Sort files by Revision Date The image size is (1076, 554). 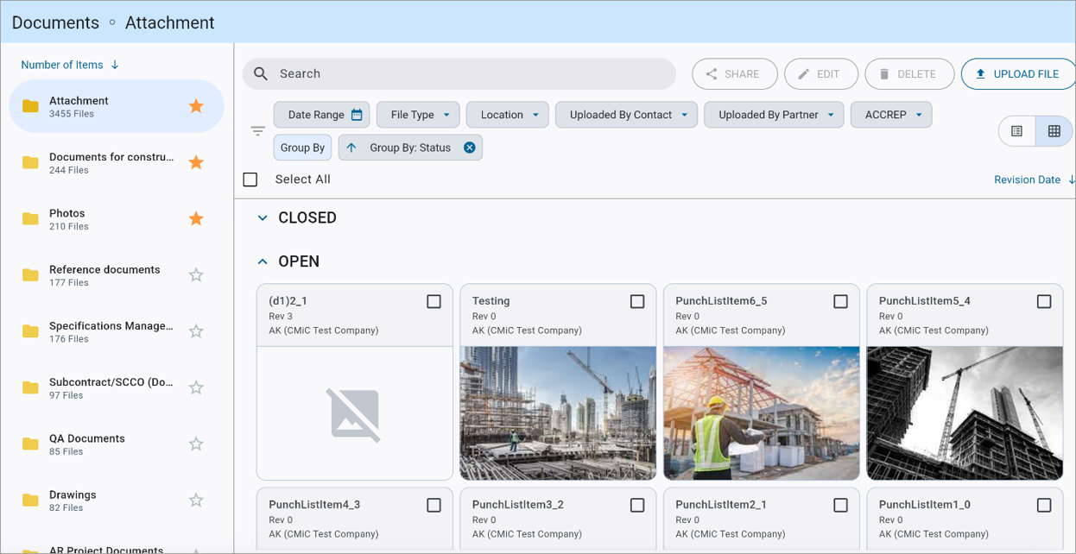[1034, 179]
